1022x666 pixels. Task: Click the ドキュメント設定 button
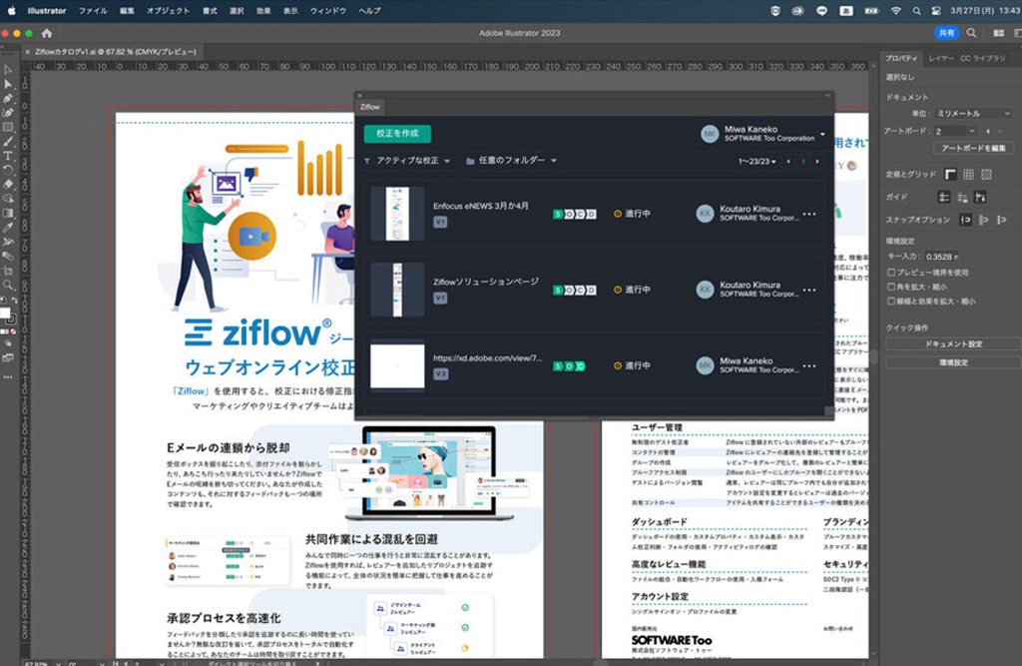coord(953,343)
